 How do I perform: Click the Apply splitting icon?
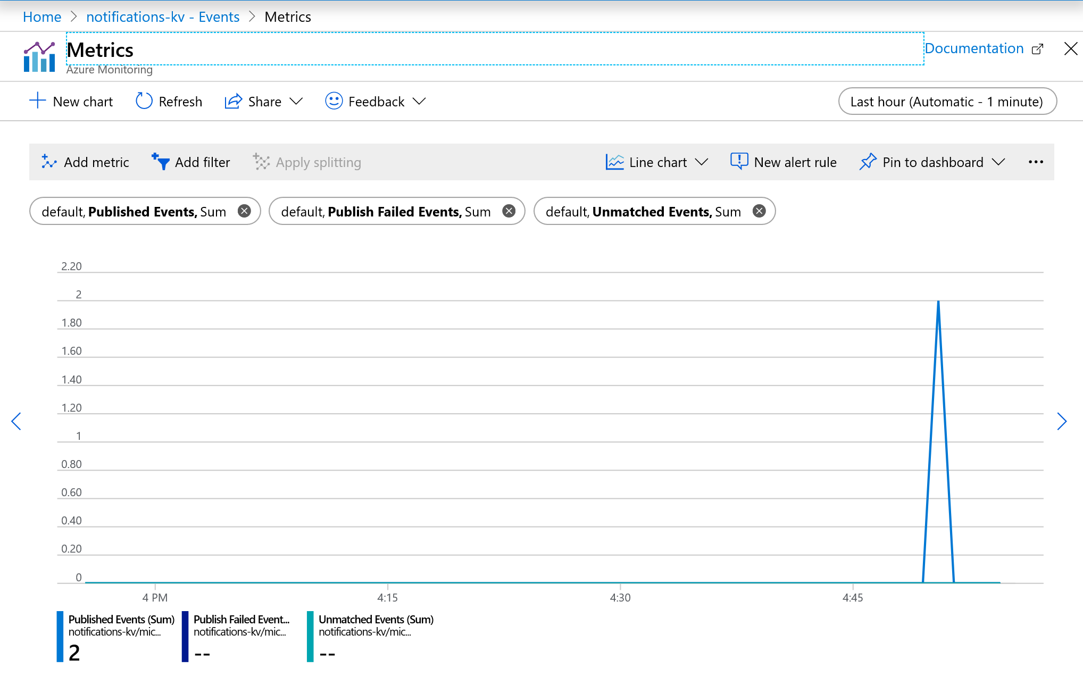[262, 162]
